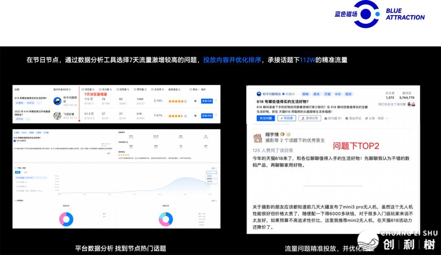Select the 618 topic tag in Zhihu question header

tap(338, 94)
